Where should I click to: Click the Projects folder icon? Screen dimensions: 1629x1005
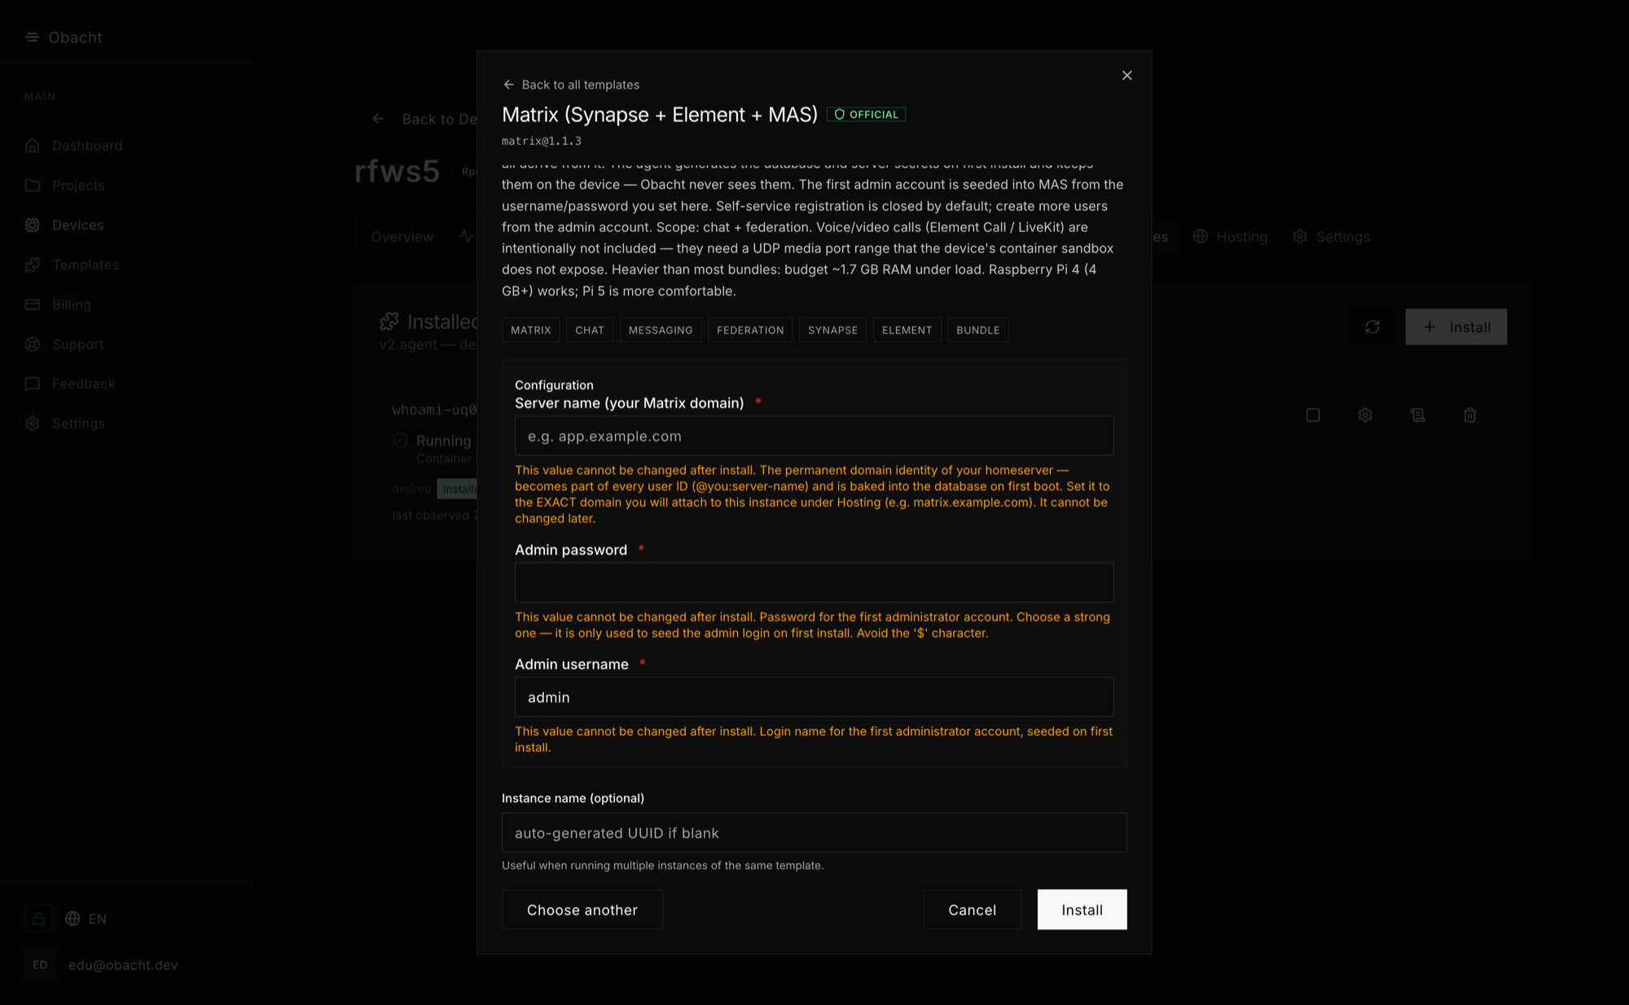click(33, 186)
